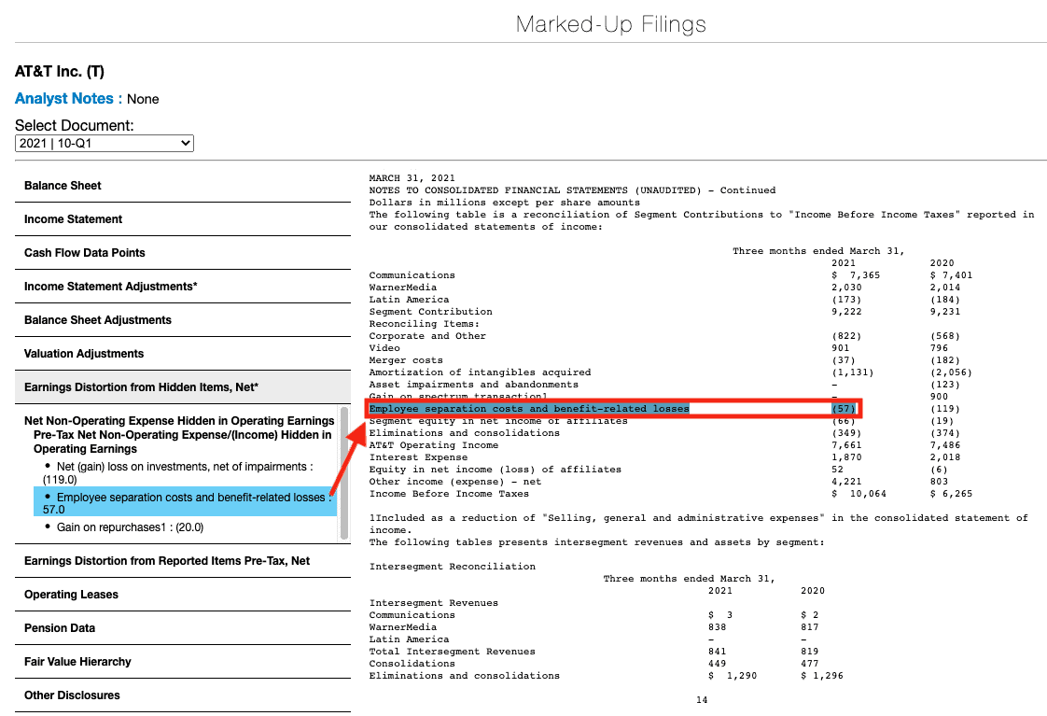Click Net Non-Operating Expense Hidden heading
Viewport: 1047px width, 716px height.
coord(179,421)
